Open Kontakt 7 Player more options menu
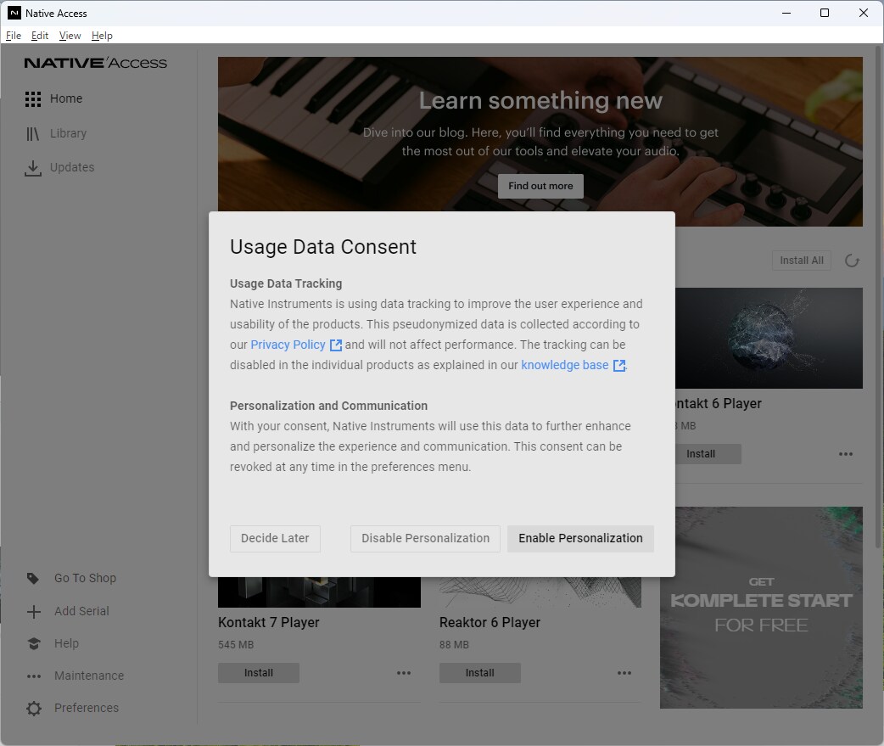Screen dimensions: 884x746 404,673
